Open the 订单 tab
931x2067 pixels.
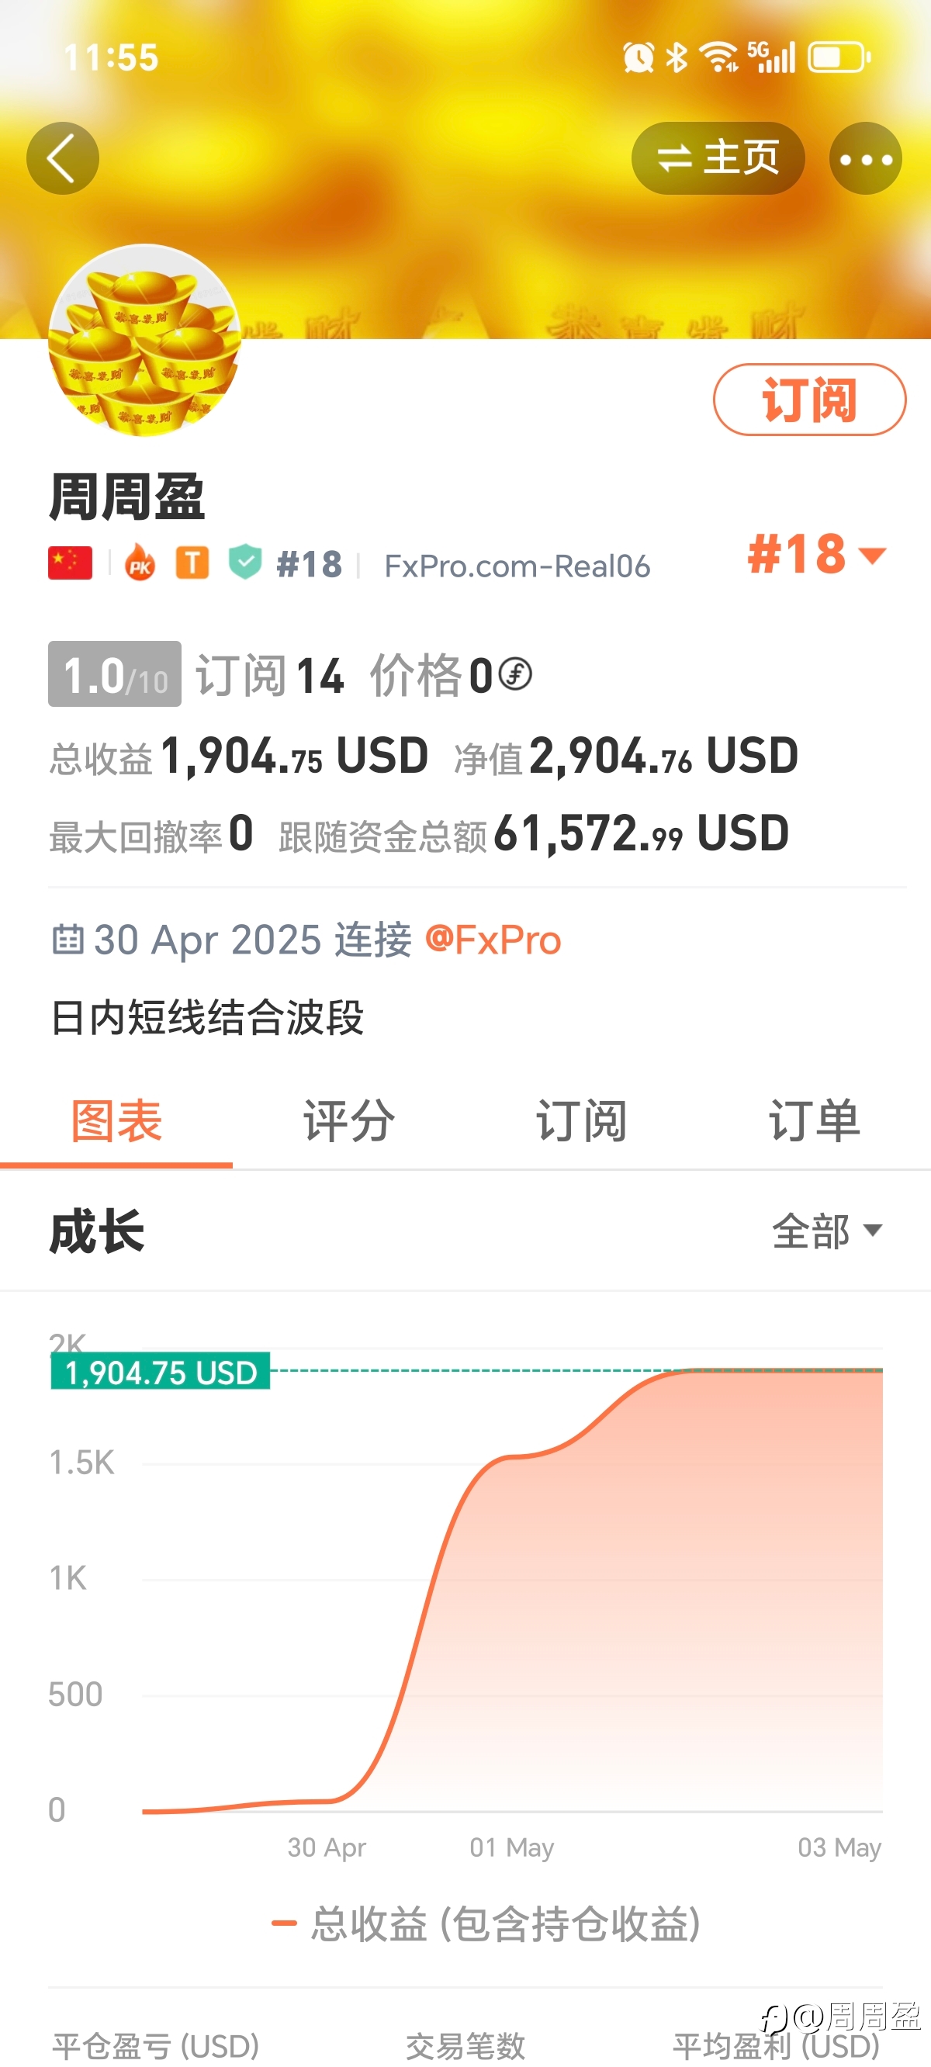[815, 1120]
